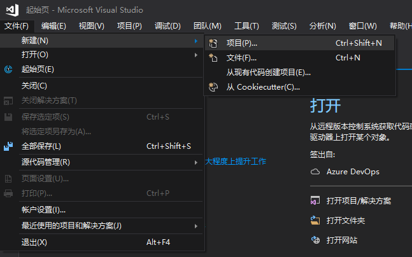Choose 项目(P)... in the New submenu
This screenshot has height=257, width=412.
pyautogui.click(x=300, y=43)
